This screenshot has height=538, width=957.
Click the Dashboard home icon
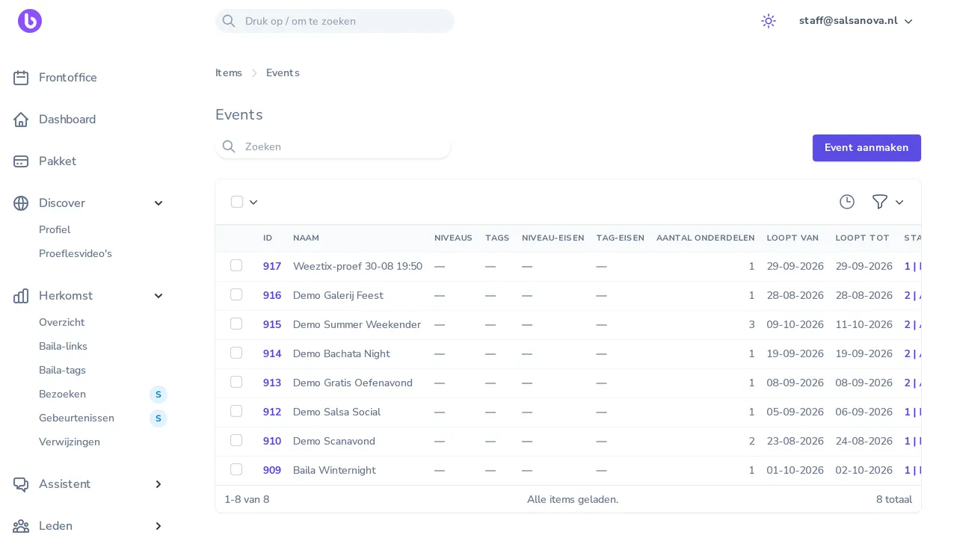click(21, 120)
